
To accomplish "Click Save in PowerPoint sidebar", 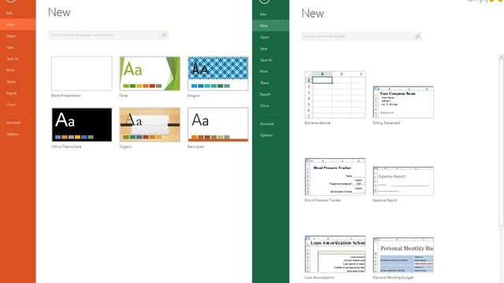I will click(x=10, y=47).
